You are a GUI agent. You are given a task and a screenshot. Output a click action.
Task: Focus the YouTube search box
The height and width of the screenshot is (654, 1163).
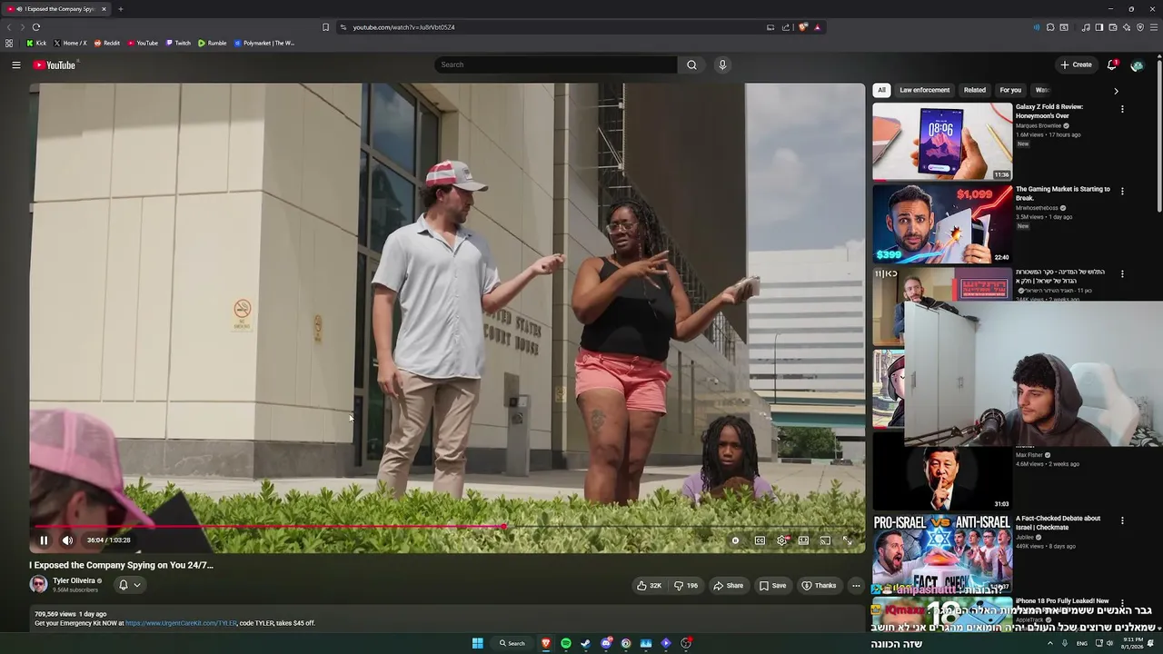(x=555, y=64)
